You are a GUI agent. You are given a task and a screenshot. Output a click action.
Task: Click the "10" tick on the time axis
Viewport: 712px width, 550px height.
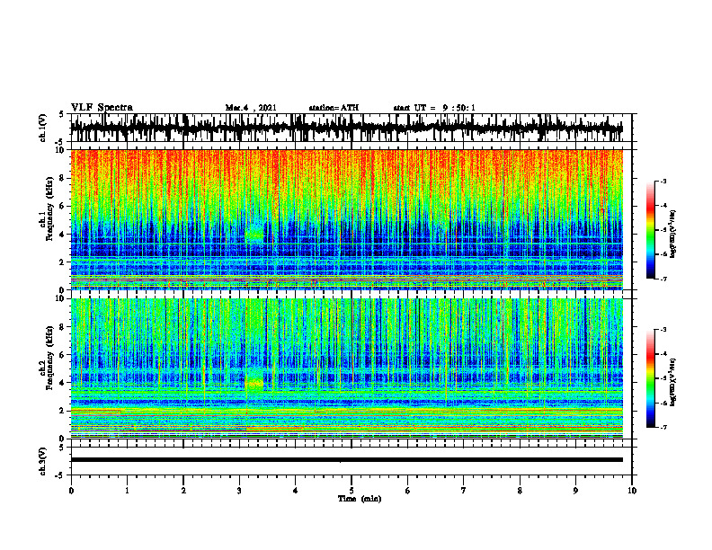pos(632,491)
